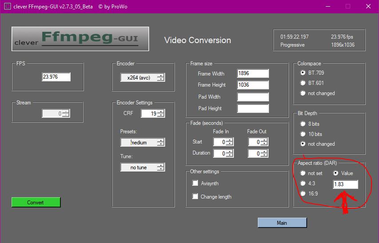This screenshot has width=379, height=243.
Task: Start conversion with the Convert button
Action: tap(36, 202)
